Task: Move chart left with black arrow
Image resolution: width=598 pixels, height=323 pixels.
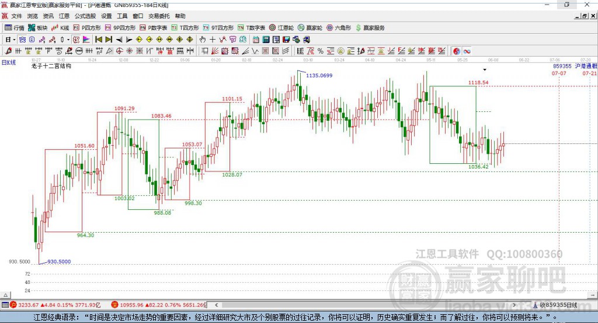Action: pos(119,40)
